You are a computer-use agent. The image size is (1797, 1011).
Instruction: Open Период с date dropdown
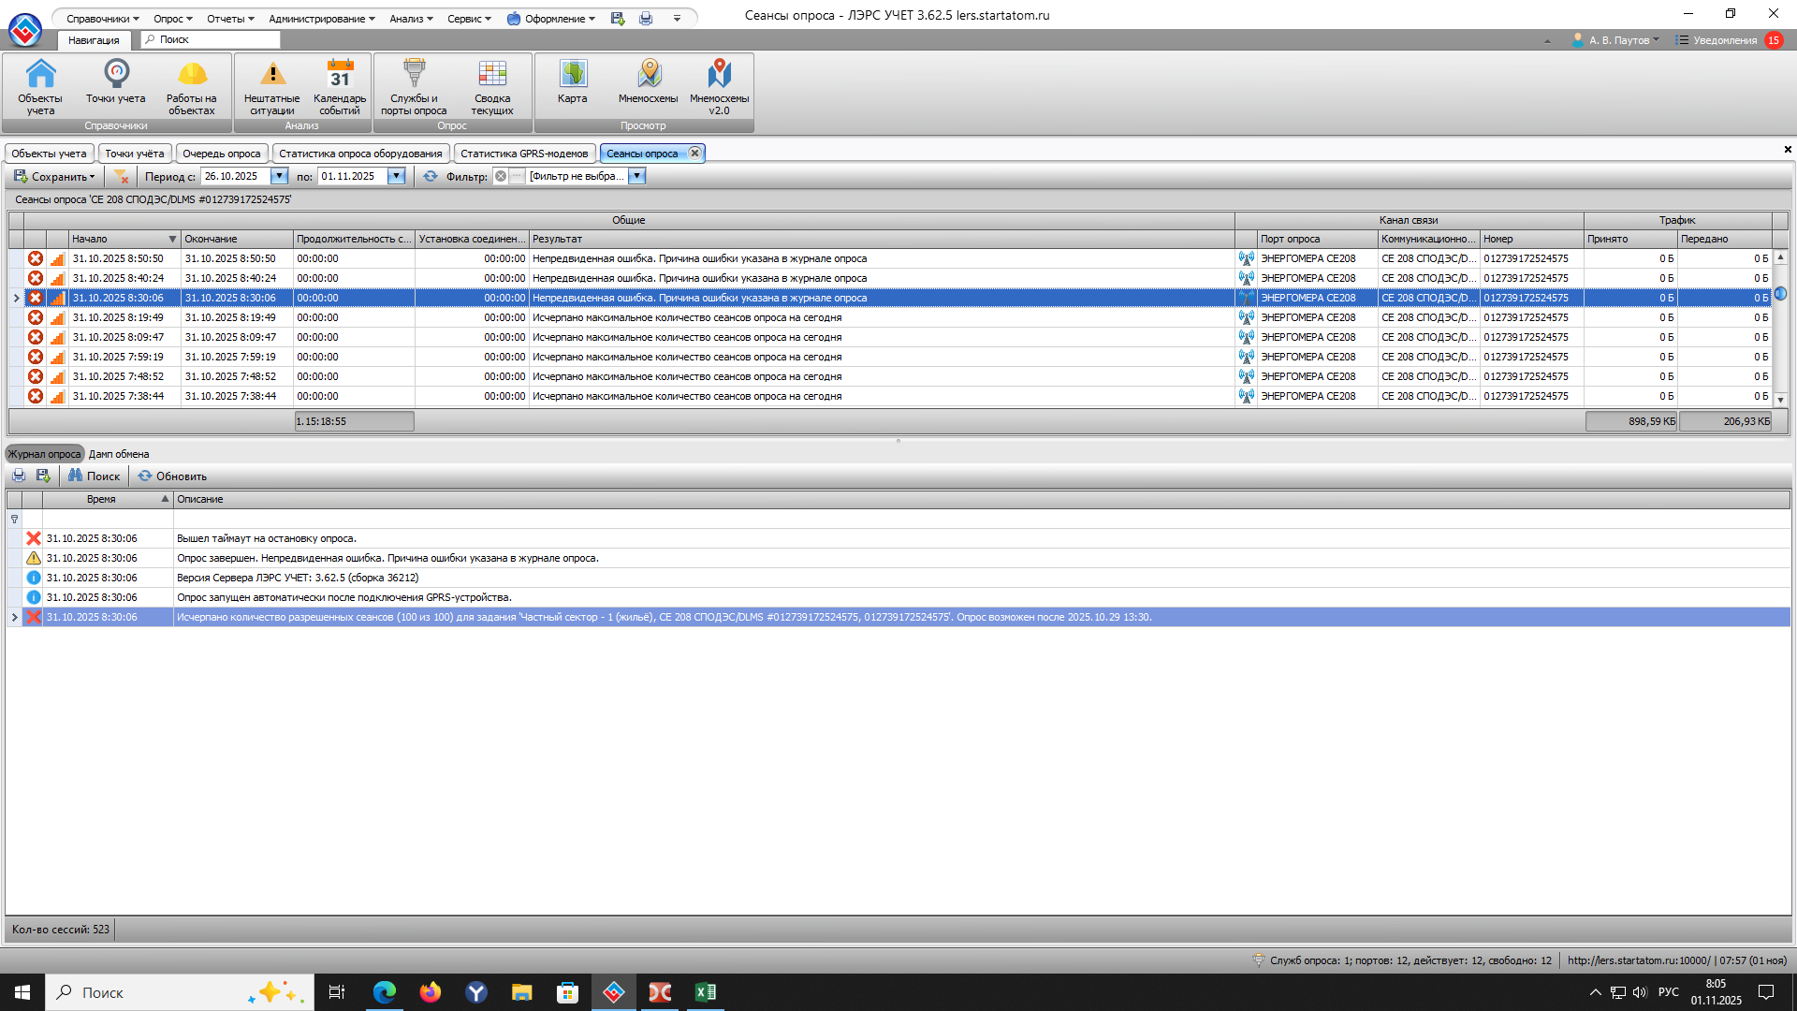(279, 176)
